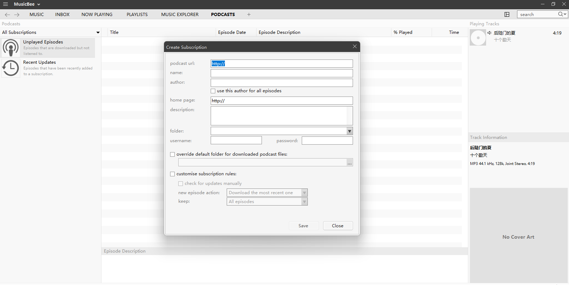Open the MusicBee title dropdown arrow
Viewport: 569px width, 285px height.
(38, 4)
